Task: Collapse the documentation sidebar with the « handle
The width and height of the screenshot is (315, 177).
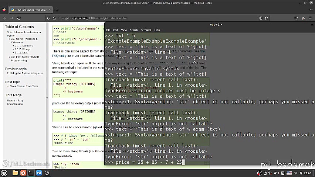Action: pos(47,98)
